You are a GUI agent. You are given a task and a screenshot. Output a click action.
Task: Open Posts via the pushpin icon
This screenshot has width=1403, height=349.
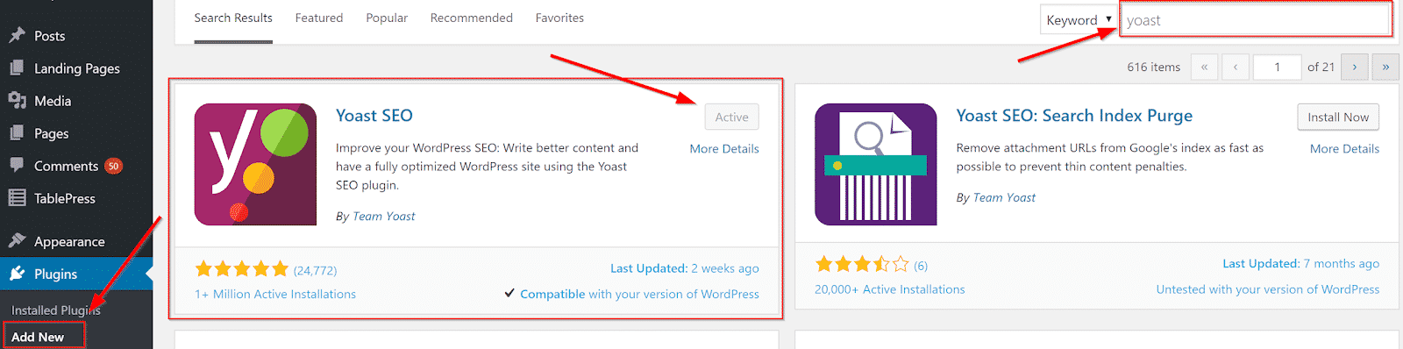pyautogui.click(x=17, y=35)
